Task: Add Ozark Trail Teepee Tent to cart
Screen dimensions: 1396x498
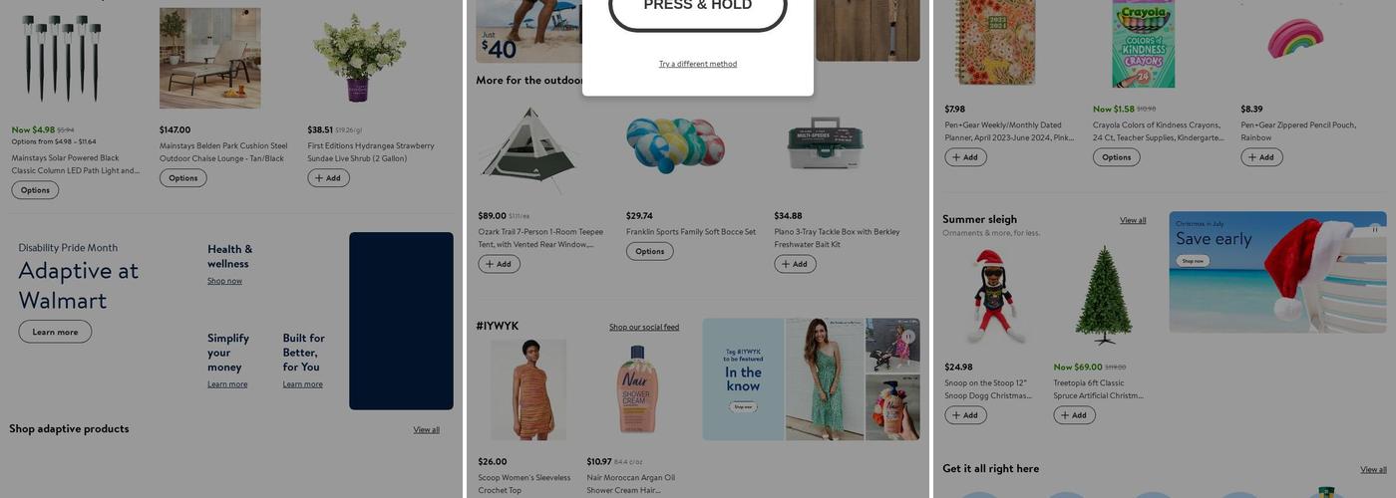Action: pyautogui.click(x=499, y=264)
